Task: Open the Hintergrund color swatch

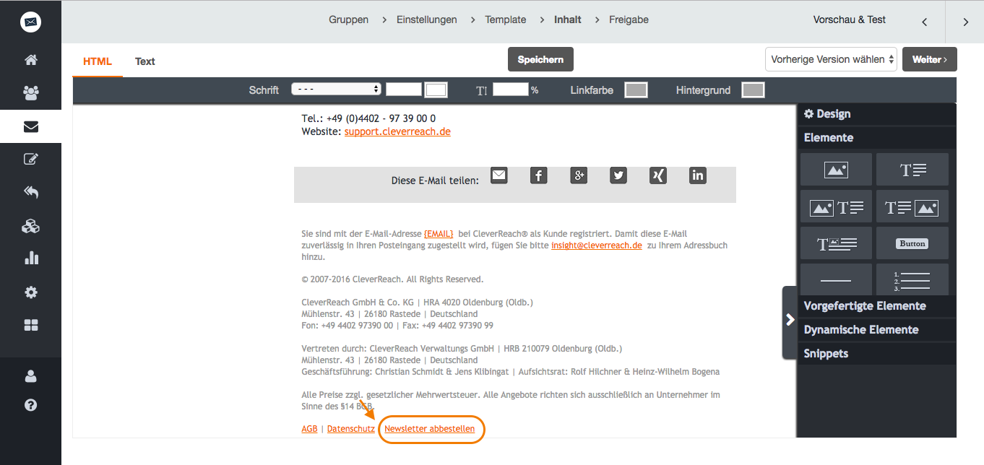Action: tap(754, 90)
